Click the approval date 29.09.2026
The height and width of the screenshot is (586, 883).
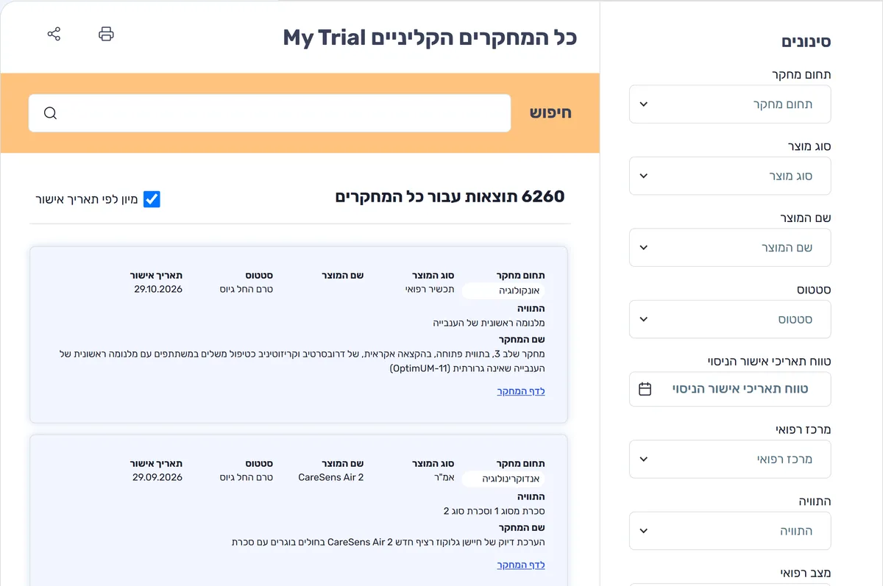click(x=157, y=477)
